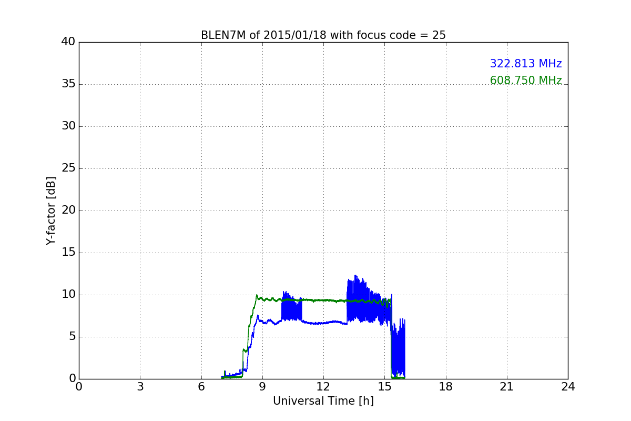Image resolution: width=631 pixels, height=421 pixels.
Task: Click y-axis tick label 35
Action: click(68, 84)
